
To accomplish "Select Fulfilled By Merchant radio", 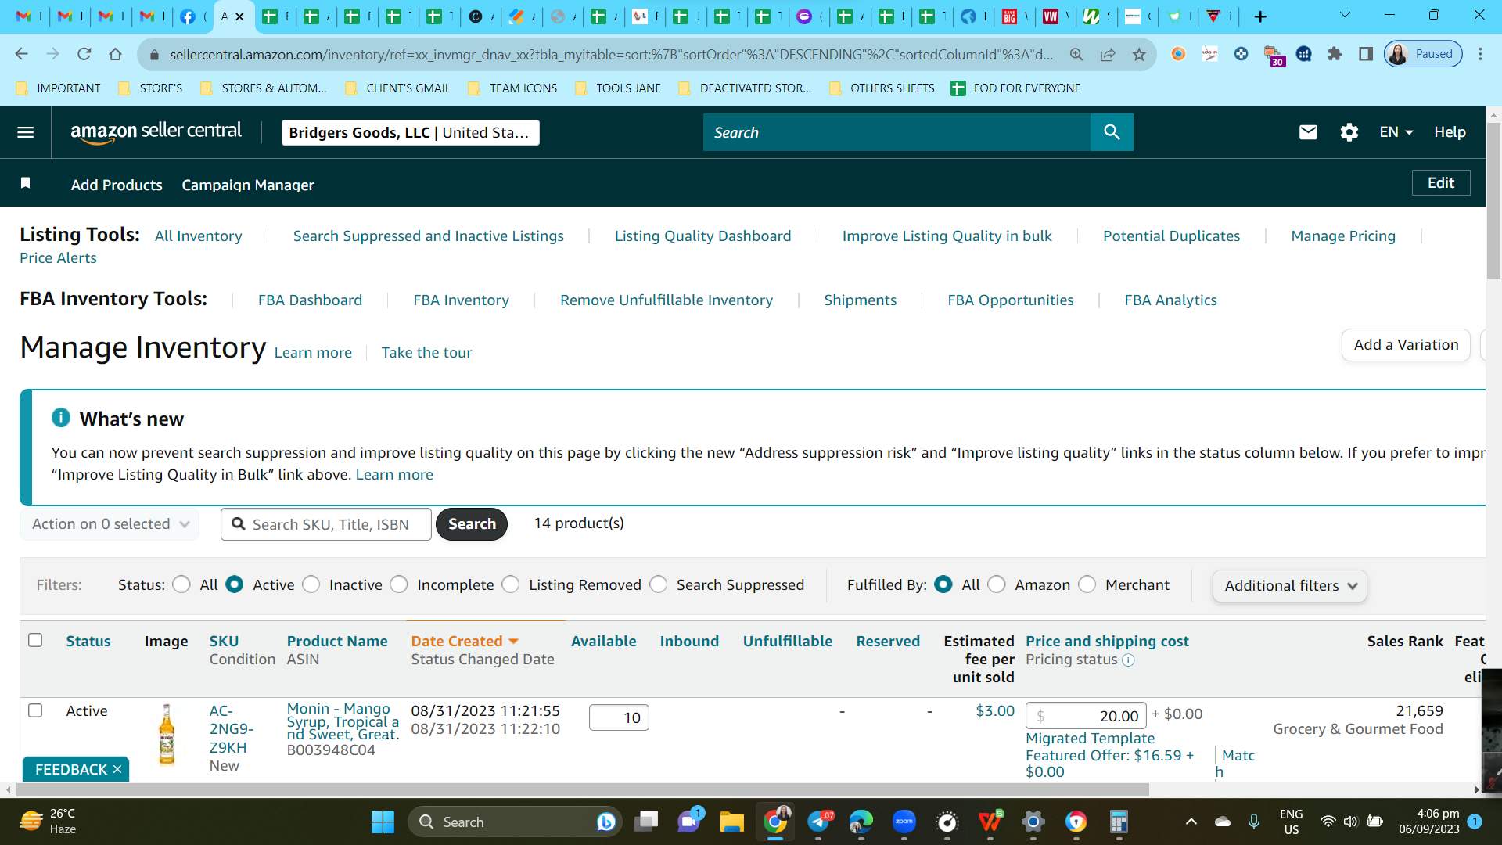I will point(1087,584).
